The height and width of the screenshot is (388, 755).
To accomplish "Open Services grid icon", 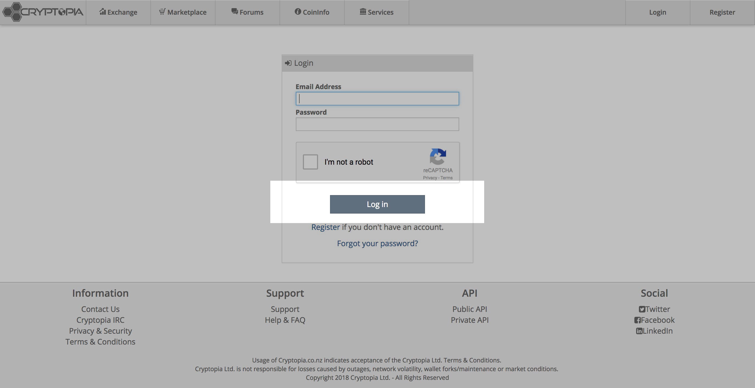I will click(x=363, y=12).
